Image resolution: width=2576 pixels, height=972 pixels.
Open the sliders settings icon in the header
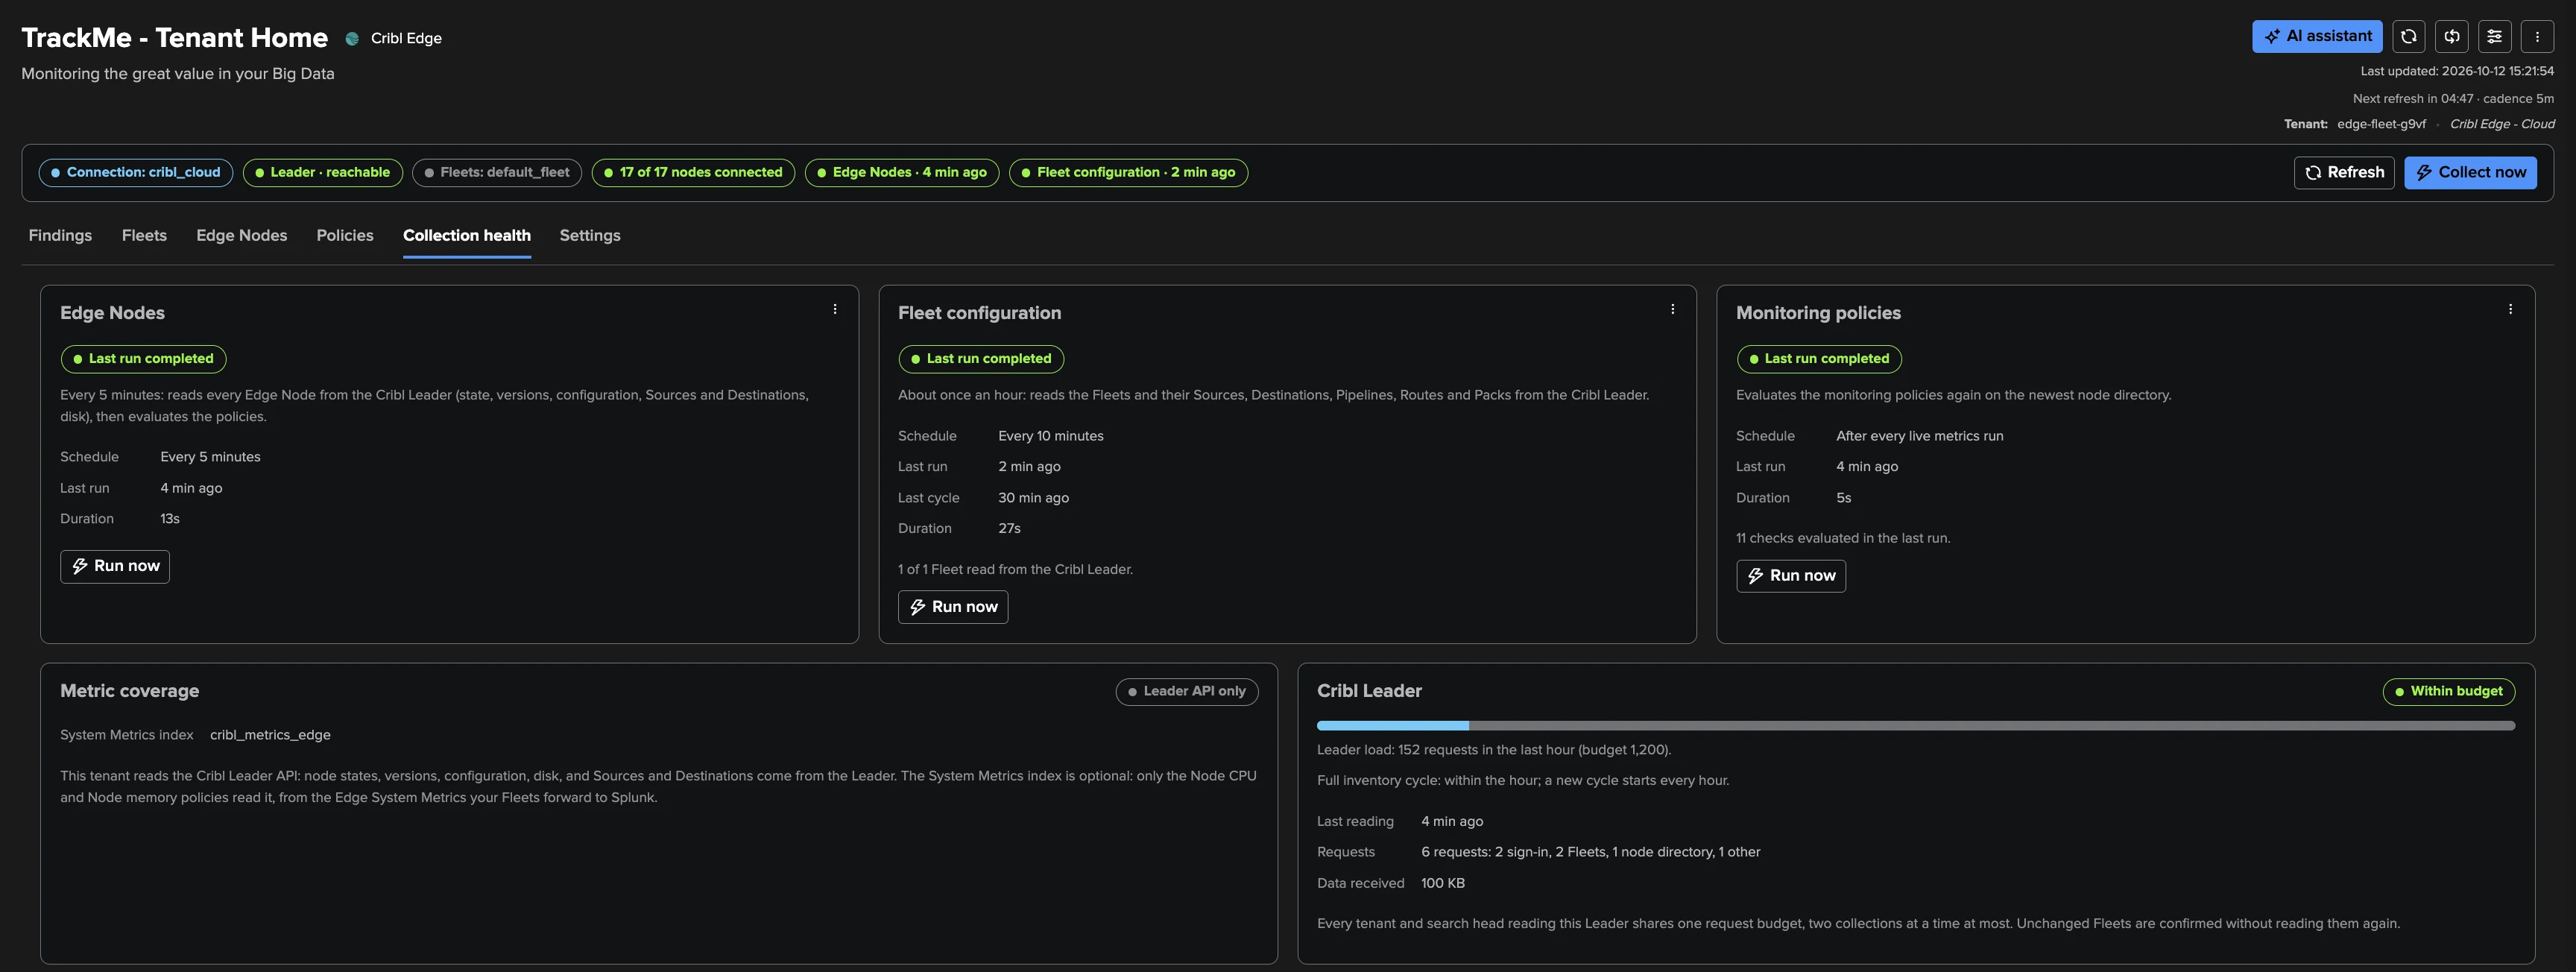[2494, 36]
